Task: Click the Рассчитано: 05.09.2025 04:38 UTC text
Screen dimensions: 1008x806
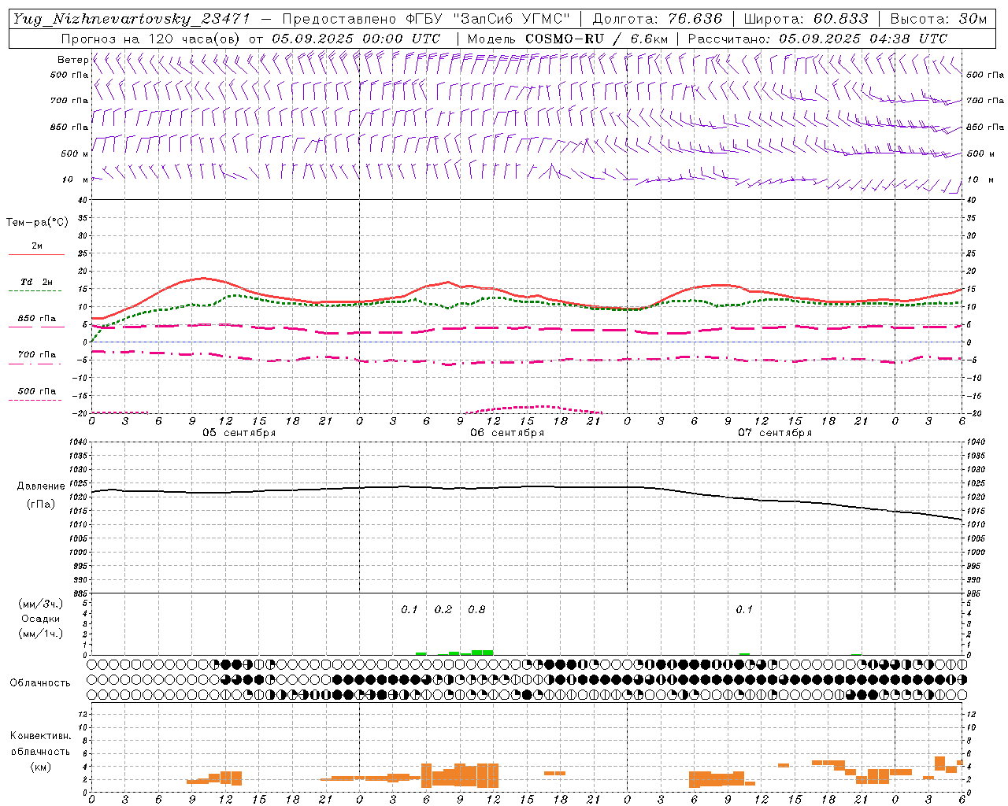Action: tap(817, 39)
